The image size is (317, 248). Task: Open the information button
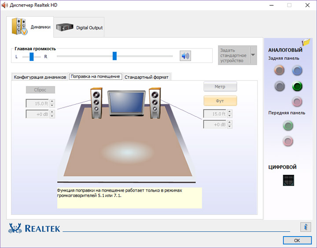(306, 227)
